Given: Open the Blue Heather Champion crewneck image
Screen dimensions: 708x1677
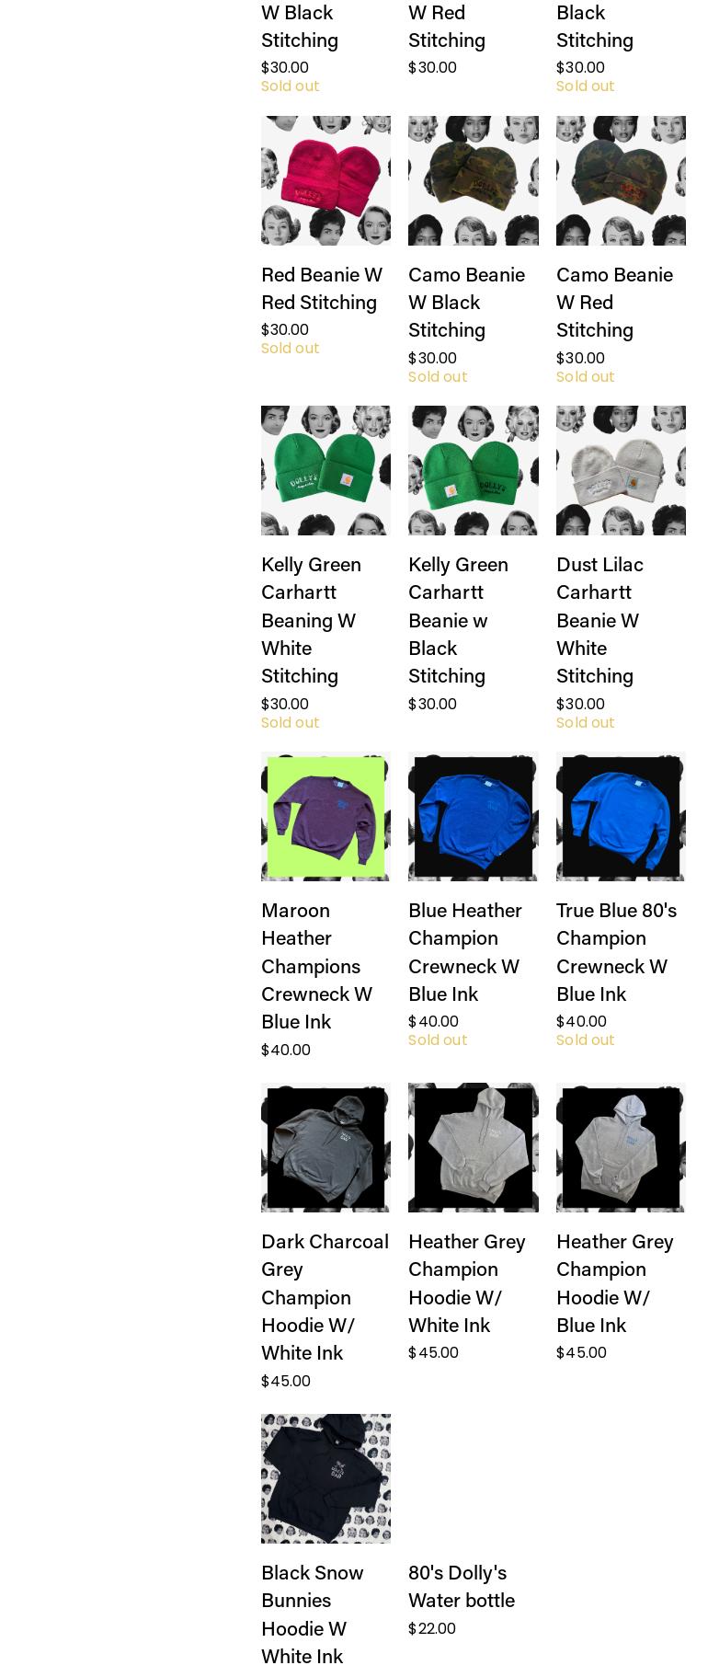Looking at the screenshot, I should click(x=474, y=816).
